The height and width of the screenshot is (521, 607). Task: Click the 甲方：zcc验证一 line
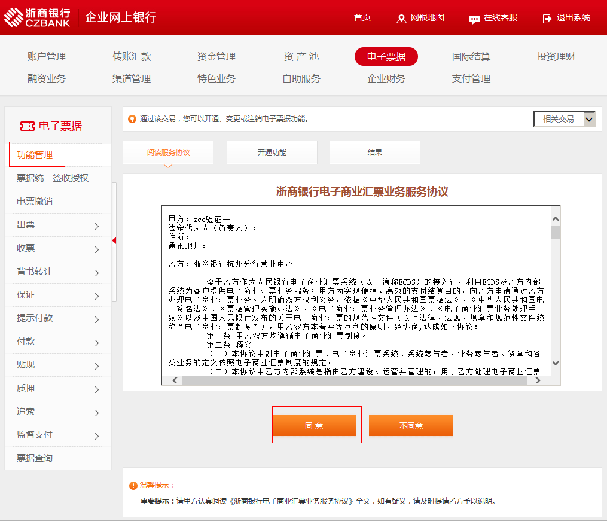199,219
